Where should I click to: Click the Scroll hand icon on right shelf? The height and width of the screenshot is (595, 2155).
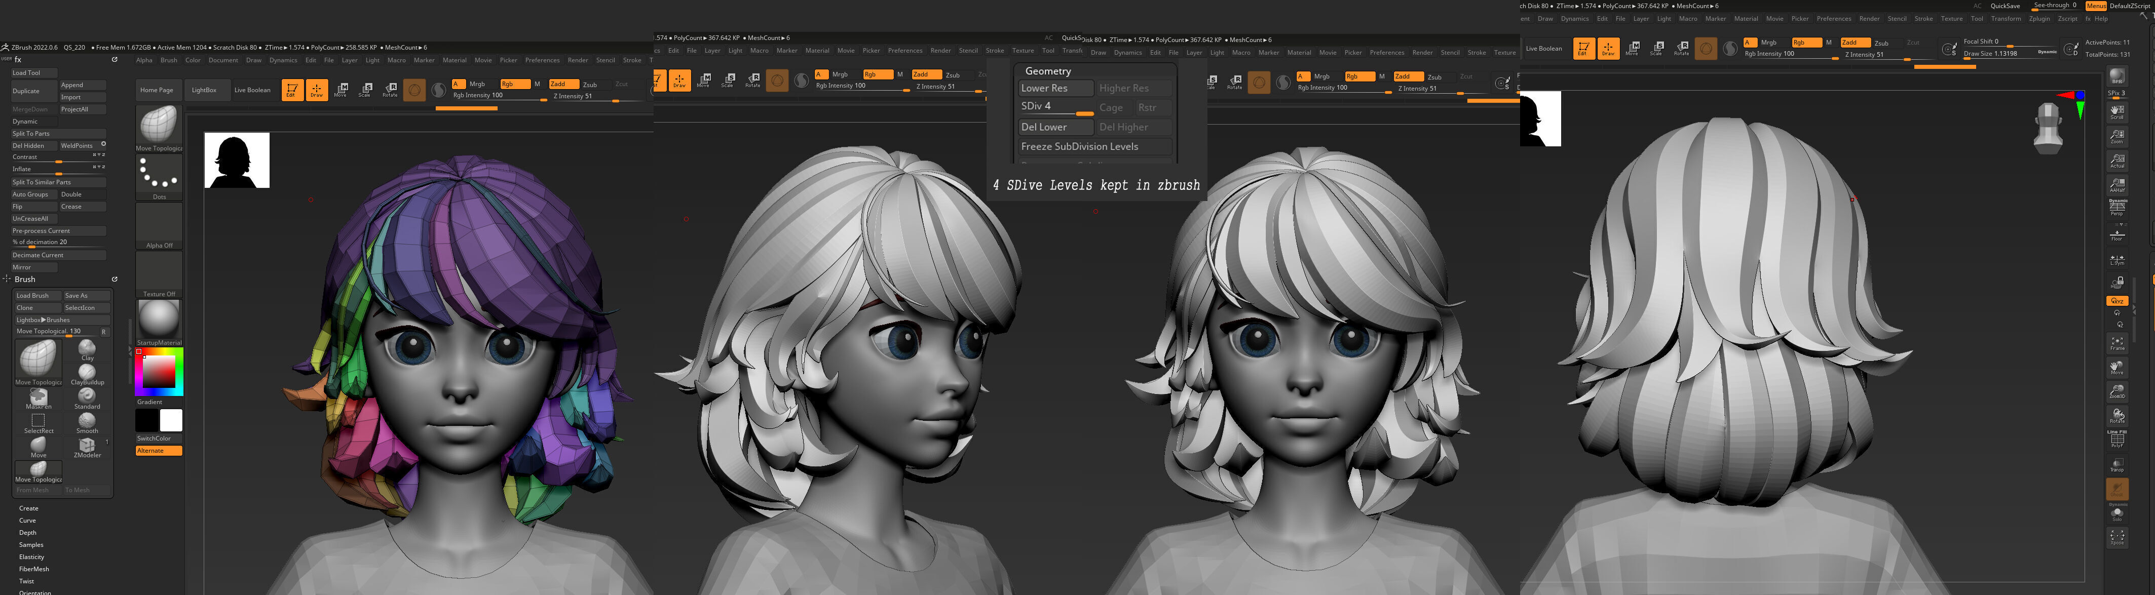tap(2116, 112)
